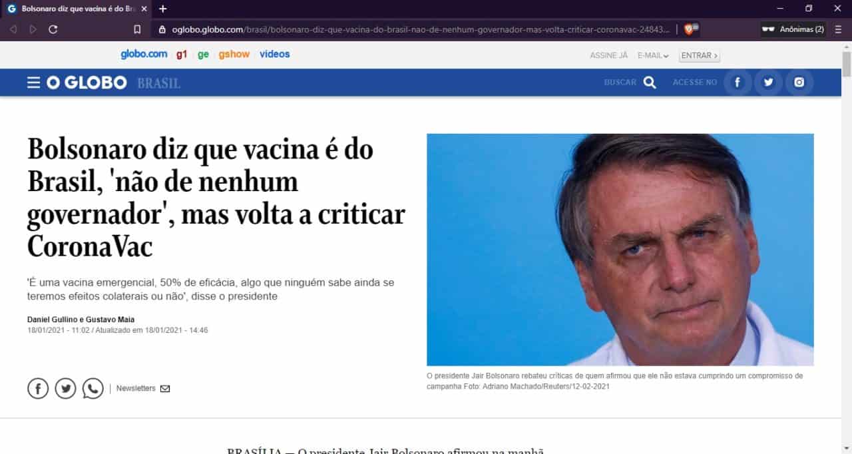Expand the E-MAIL dropdown
The width and height of the screenshot is (852, 454).
pyautogui.click(x=653, y=56)
